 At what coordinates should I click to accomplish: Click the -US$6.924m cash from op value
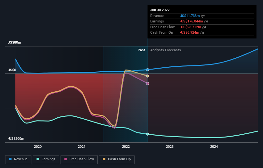point(189,33)
